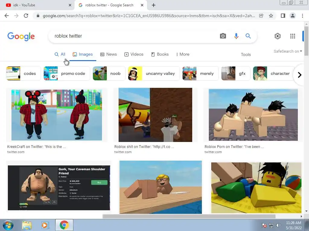Open the volume tray icon
This screenshot has width=309, height=231.
pyautogui.click(x=278, y=225)
